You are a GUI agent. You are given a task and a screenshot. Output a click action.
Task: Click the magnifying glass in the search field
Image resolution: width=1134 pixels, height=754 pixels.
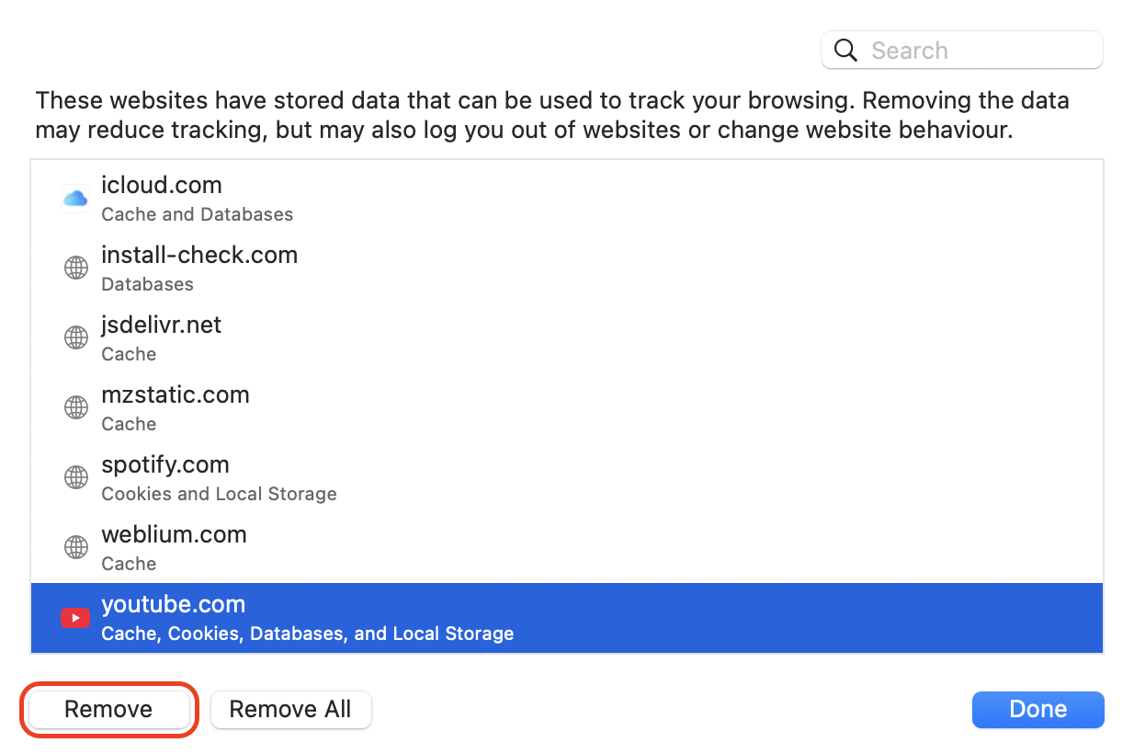845,50
